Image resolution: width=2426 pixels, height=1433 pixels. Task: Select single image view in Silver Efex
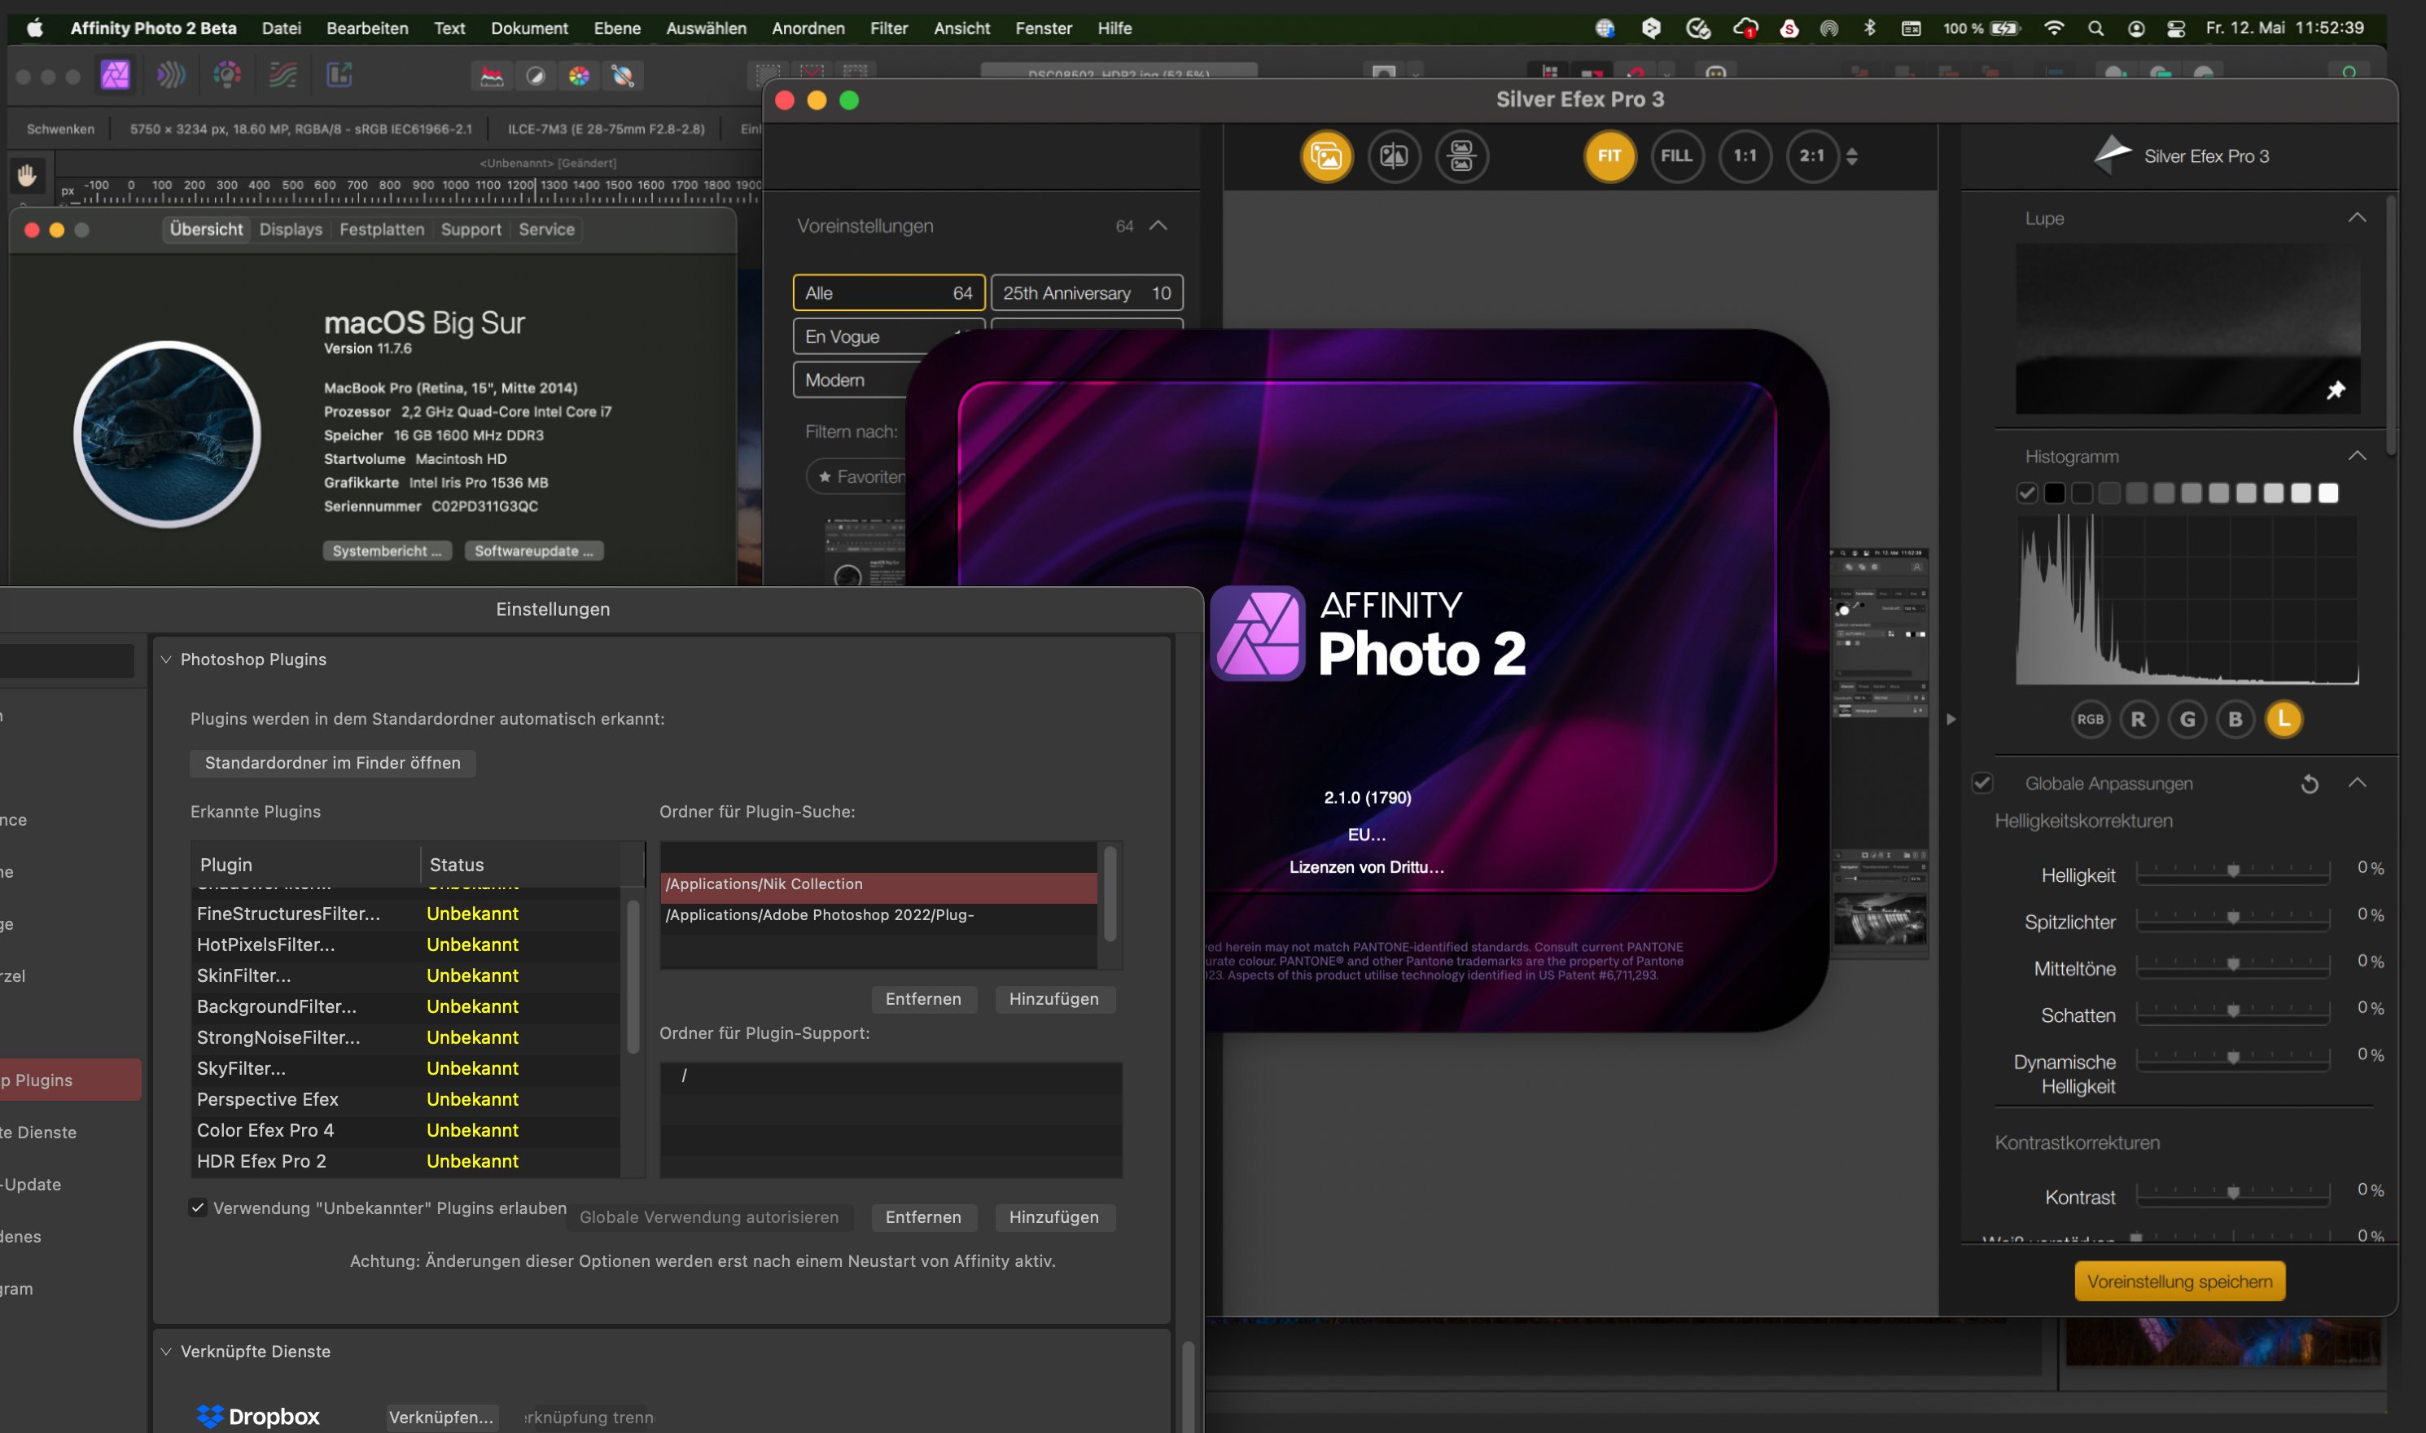pyautogui.click(x=1326, y=156)
